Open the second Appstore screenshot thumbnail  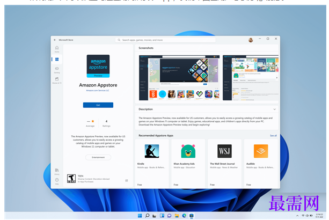[x=251, y=78]
